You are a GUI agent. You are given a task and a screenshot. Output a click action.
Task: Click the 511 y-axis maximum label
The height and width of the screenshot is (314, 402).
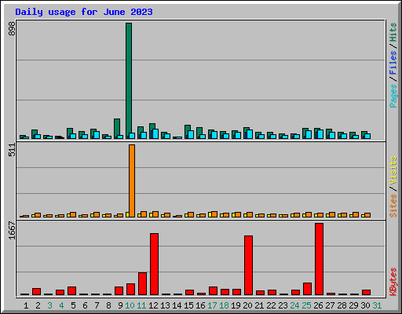tap(12, 150)
